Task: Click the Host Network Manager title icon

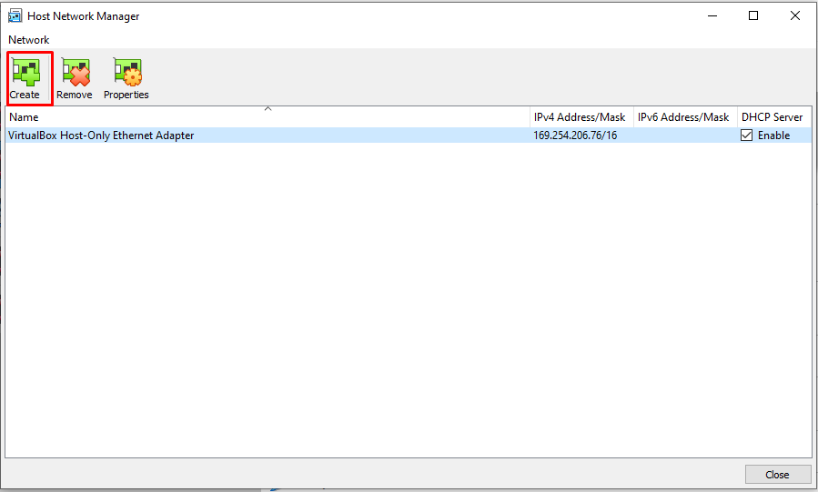Action: 15,15
